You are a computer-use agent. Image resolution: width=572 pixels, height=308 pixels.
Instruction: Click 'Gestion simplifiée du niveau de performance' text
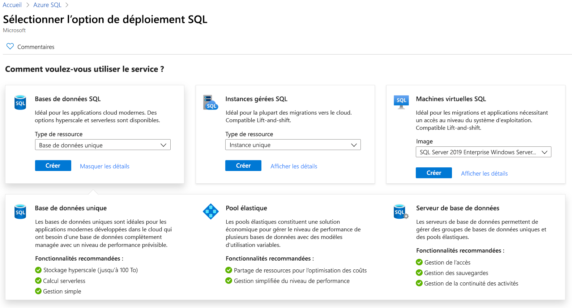(292, 281)
